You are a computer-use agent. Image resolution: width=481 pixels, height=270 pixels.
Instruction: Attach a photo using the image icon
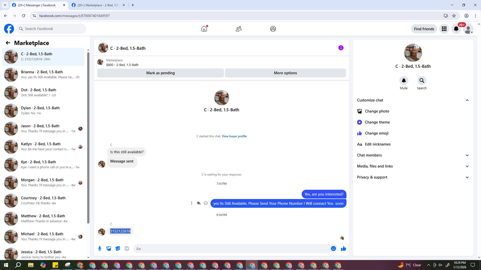tap(109, 248)
